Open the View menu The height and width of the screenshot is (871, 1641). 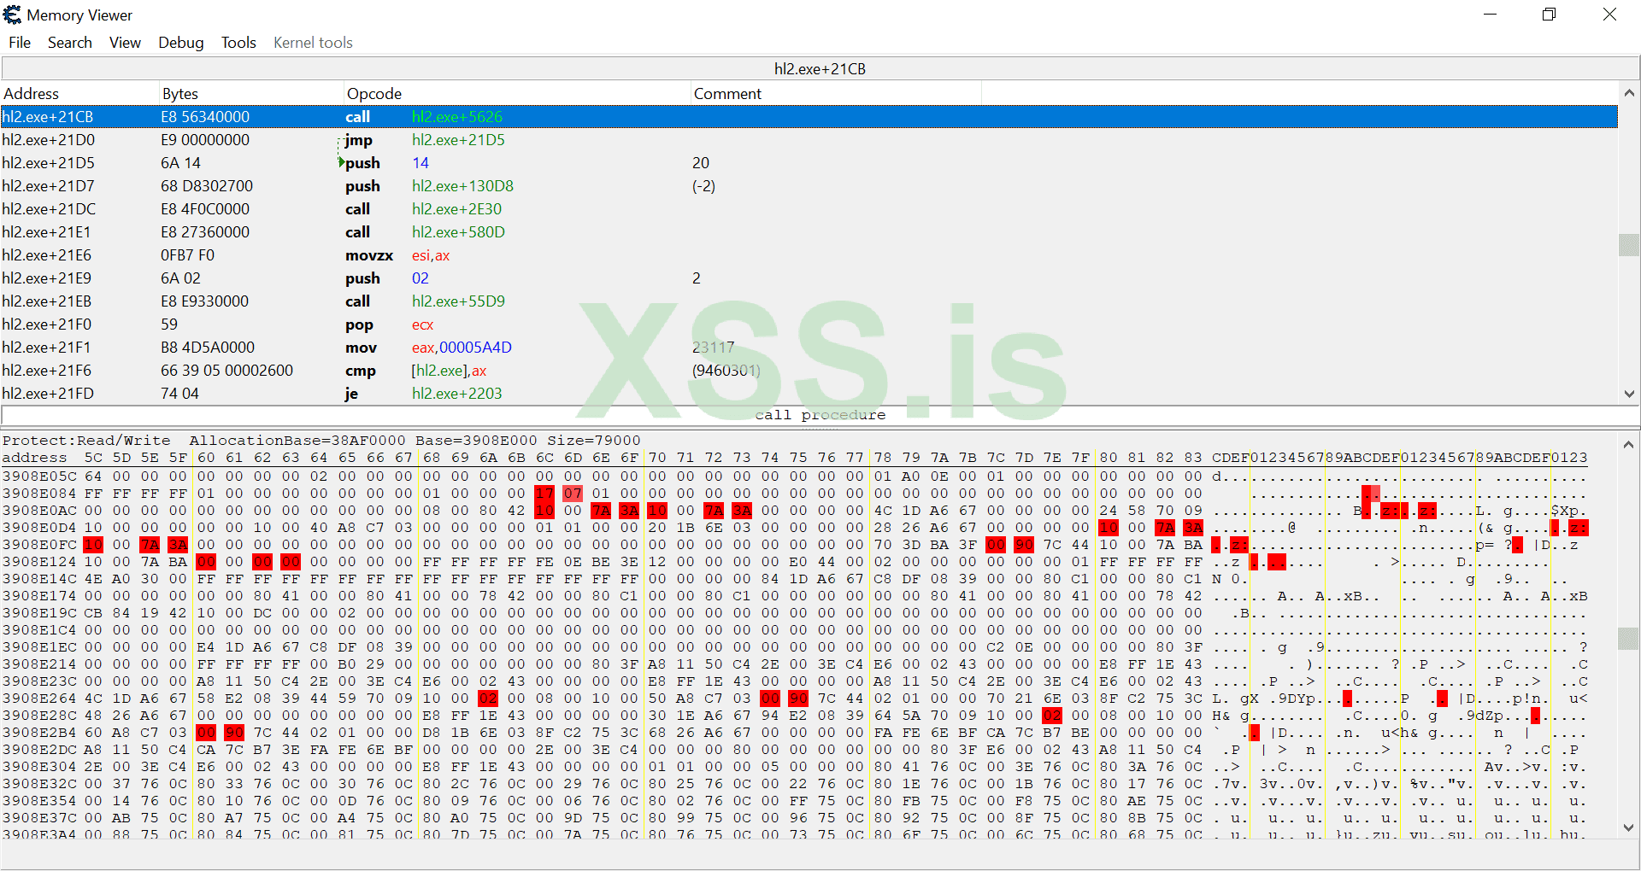coord(125,43)
